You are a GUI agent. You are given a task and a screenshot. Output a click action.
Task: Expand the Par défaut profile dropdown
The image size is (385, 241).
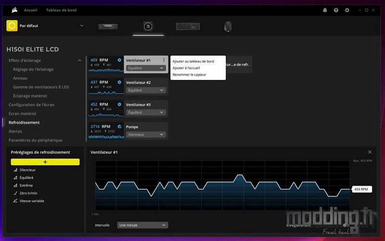(82, 25)
